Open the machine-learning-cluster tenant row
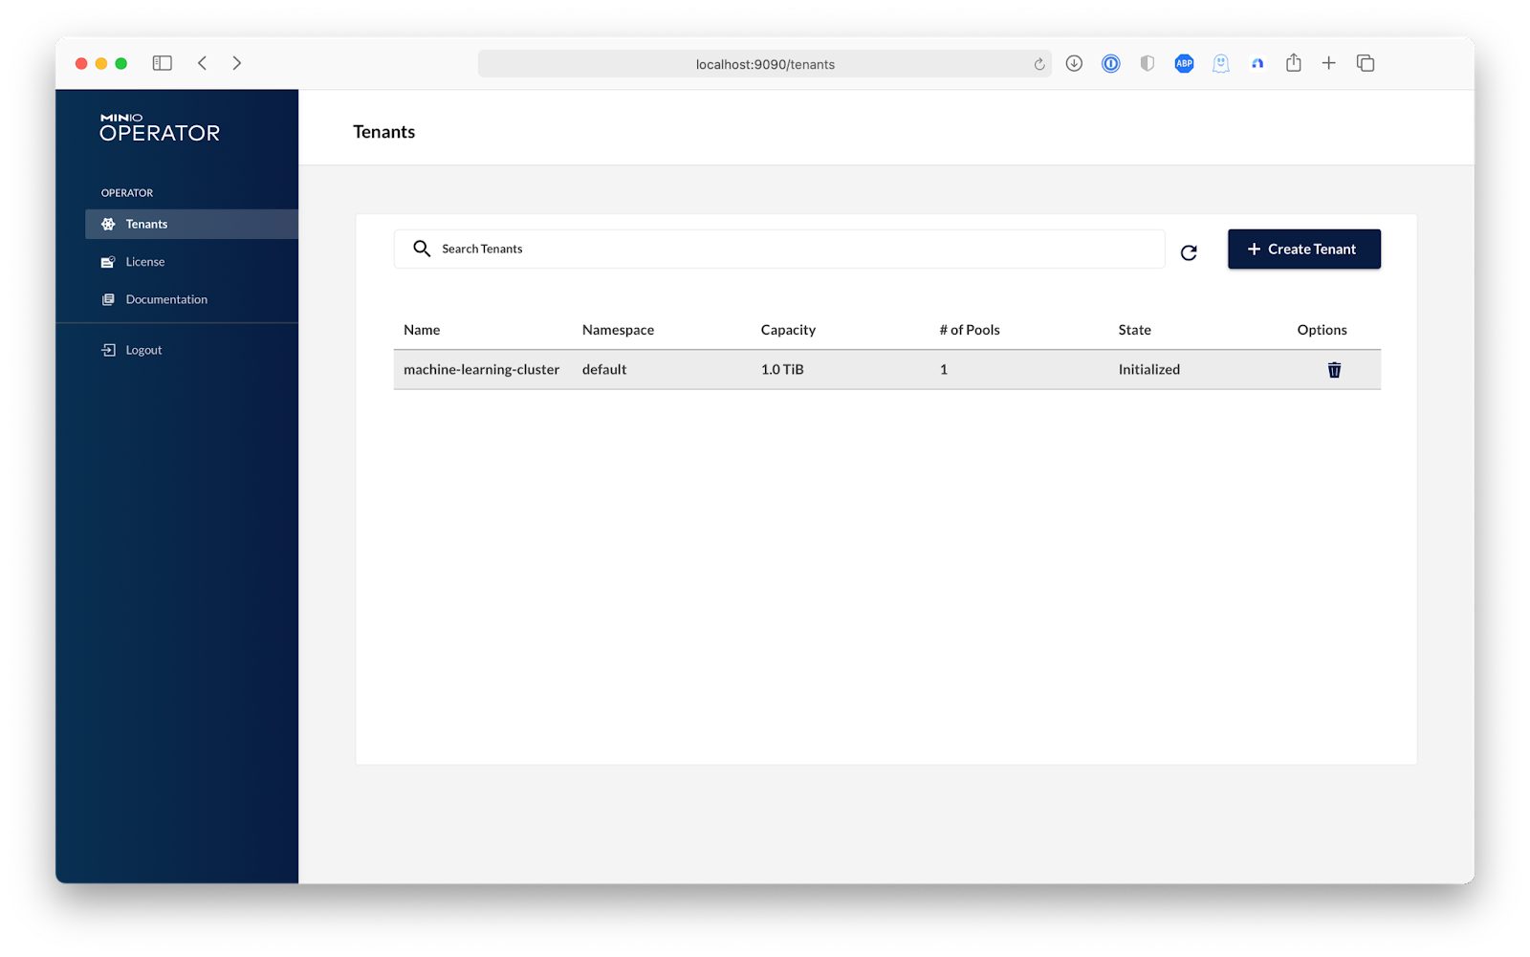1530x957 pixels. pyautogui.click(x=481, y=370)
